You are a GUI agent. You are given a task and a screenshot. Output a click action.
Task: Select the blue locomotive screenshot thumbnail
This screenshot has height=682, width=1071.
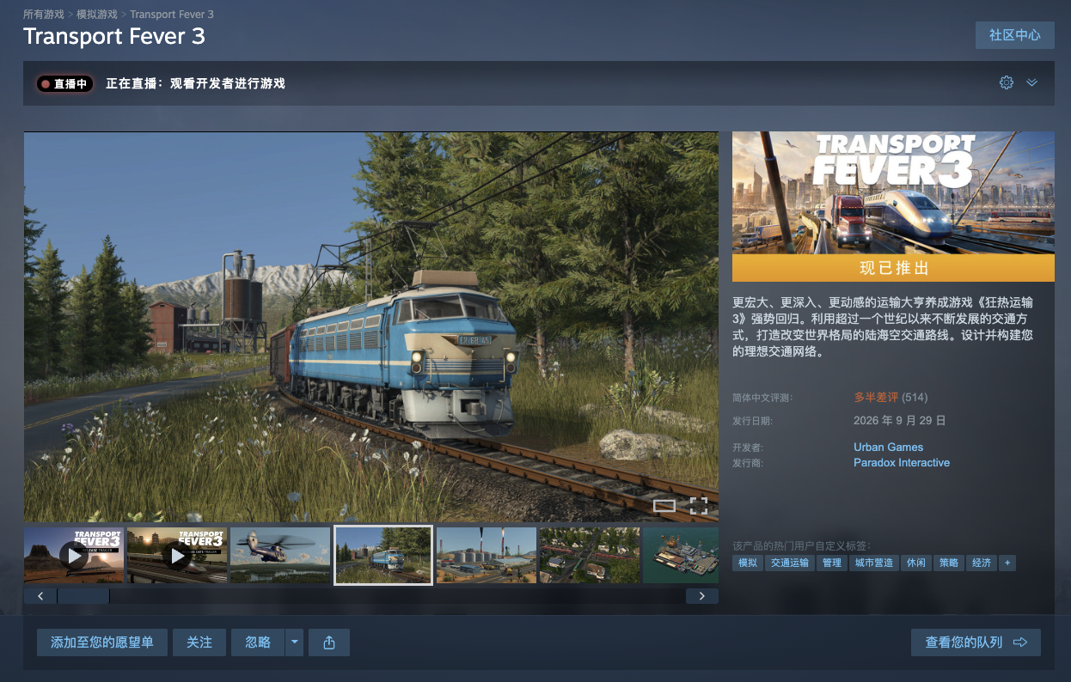(x=383, y=556)
